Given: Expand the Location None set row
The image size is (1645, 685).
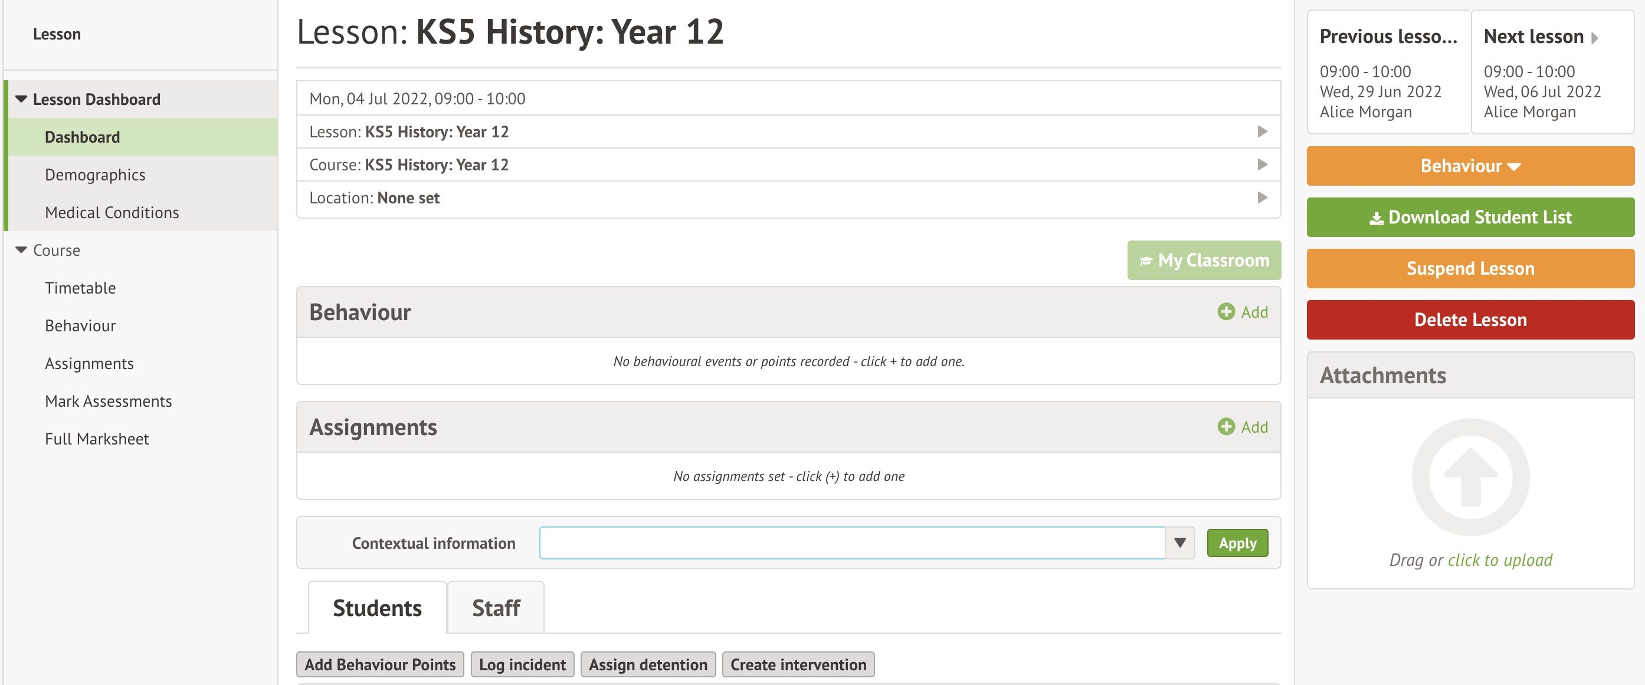Looking at the screenshot, I should (x=1262, y=198).
